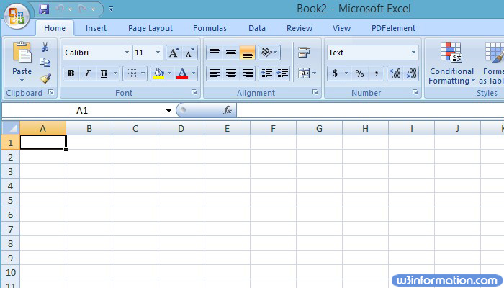The height and width of the screenshot is (288, 504).
Task: Open the Data ribbon tab
Action: pyautogui.click(x=257, y=28)
